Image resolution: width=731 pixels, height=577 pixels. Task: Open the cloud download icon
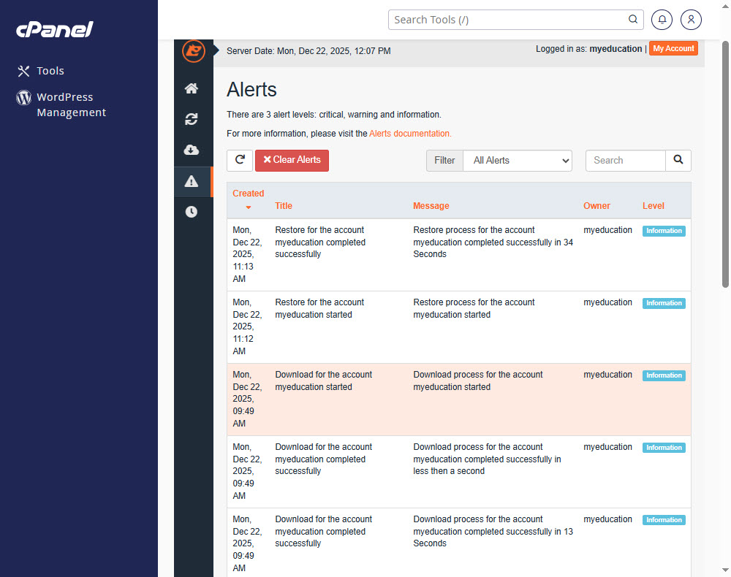[x=192, y=150]
